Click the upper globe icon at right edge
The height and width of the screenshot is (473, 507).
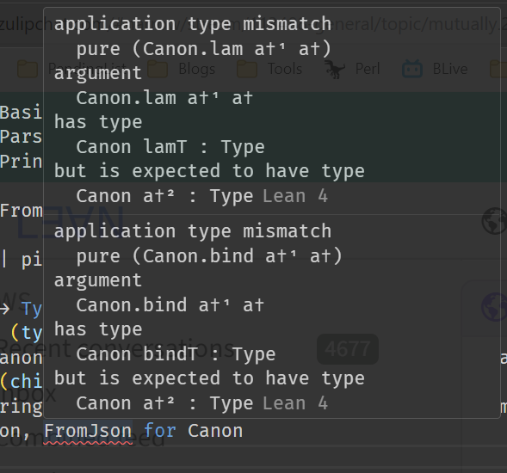(494, 221)
